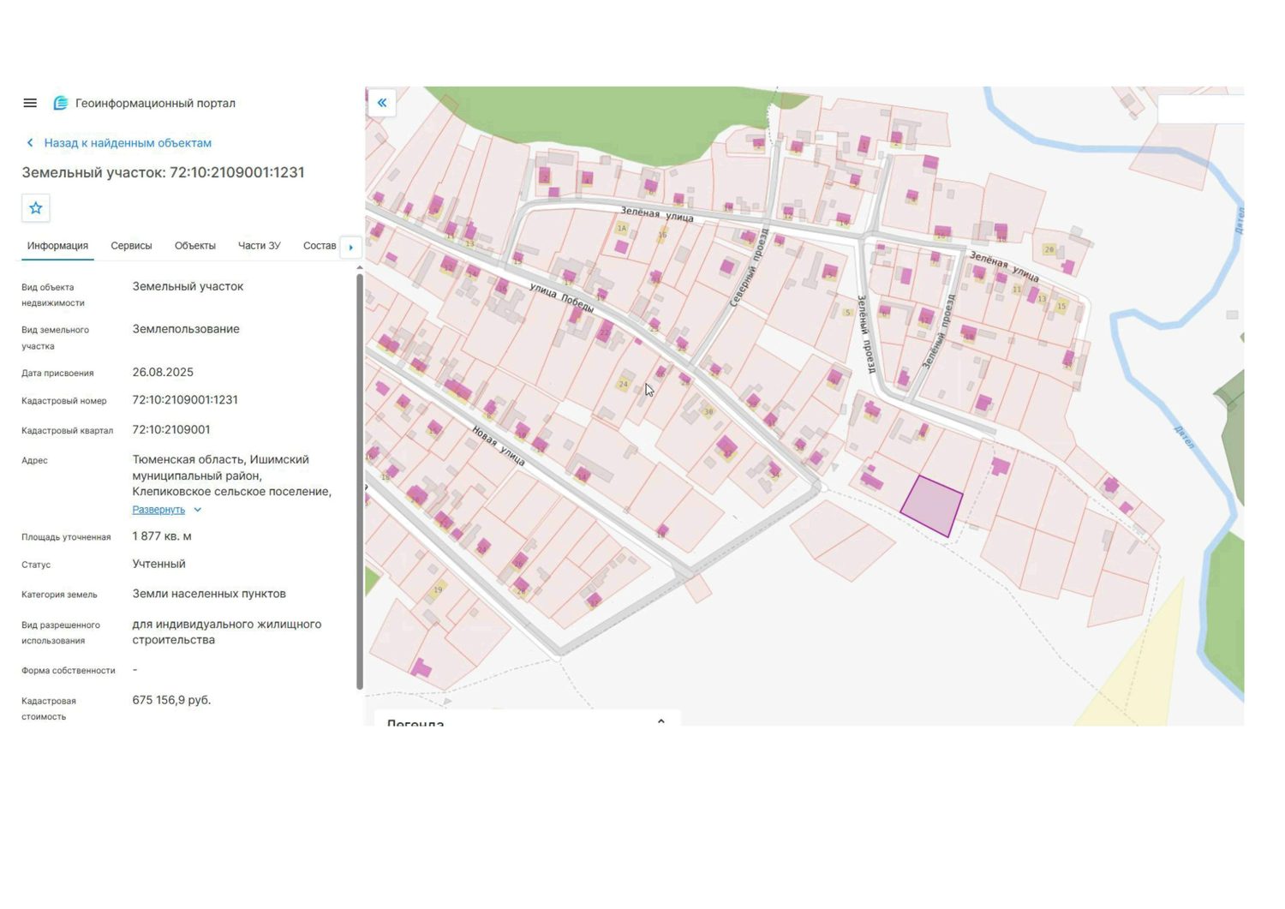1285x909 pixels.
Task: Open the Сервисы tab
Action: (x=131, y=246)
